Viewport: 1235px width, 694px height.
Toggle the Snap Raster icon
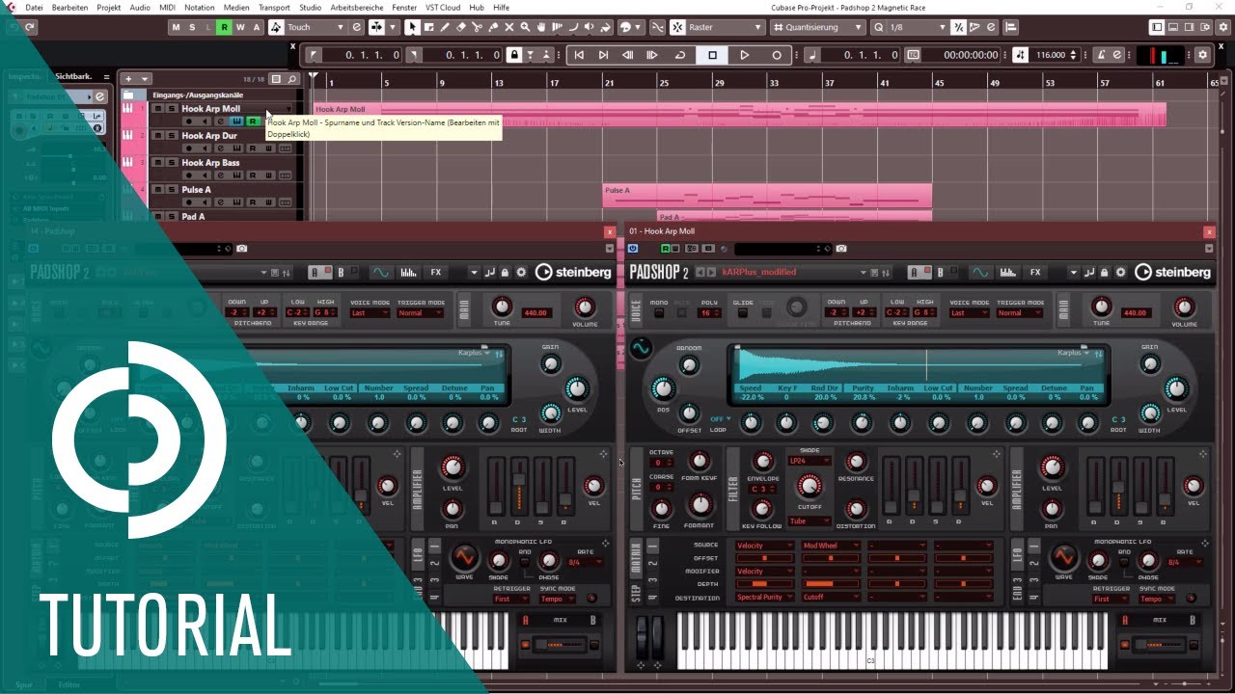pyautogui.click(x=677, y=27)
